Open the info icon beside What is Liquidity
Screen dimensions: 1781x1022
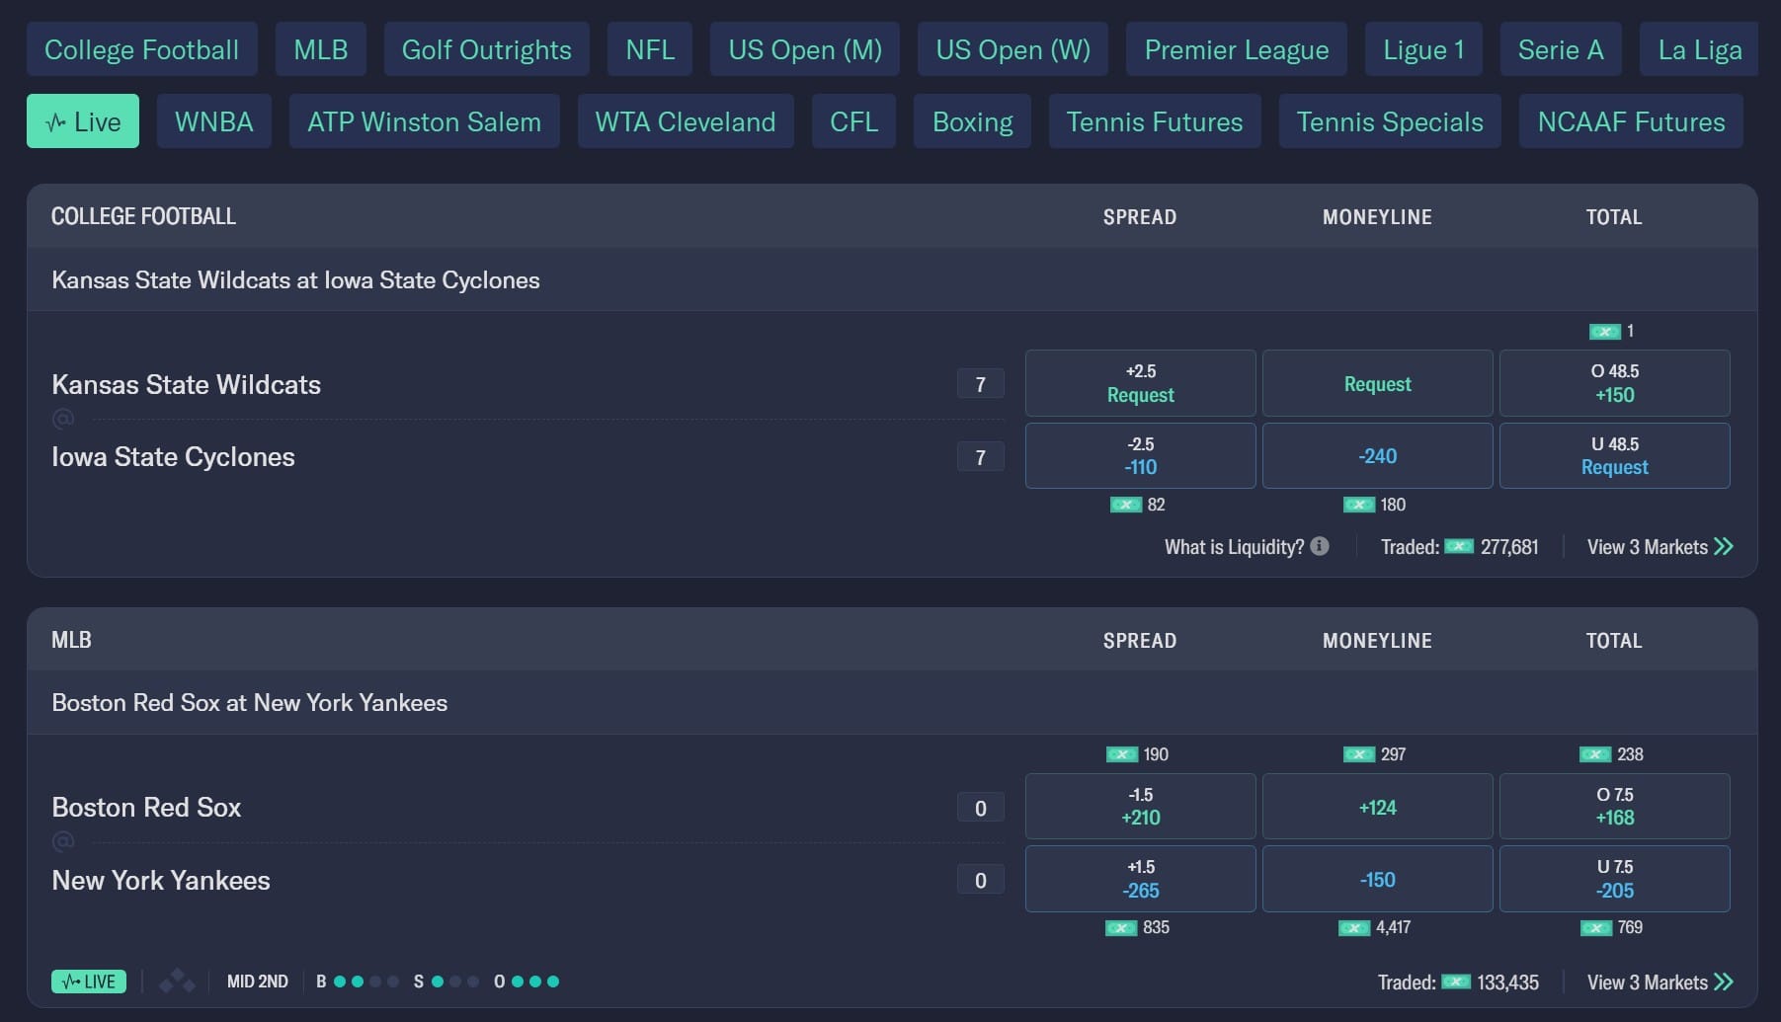pyautogui.click(x=1320, y=546)
